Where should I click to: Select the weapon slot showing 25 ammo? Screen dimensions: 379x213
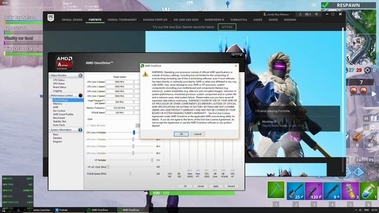[x=296, y=191]
